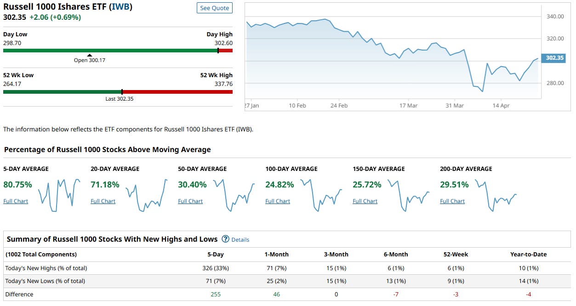This screenshot has height=306, width=576.
Task: Click the 52 Week range bar
Action: (118, 91)
